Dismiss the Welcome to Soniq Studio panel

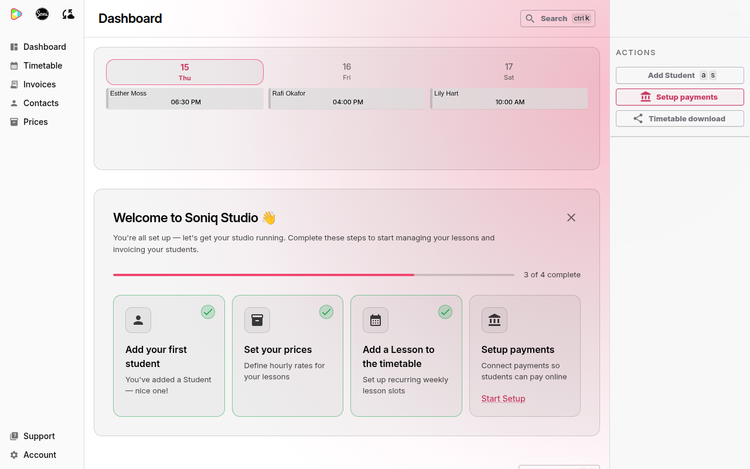[571, 217]
